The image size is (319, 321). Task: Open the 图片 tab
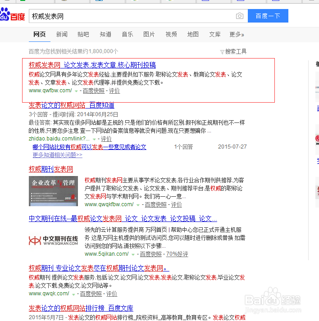pyautogui.click(x=149, y=34)
